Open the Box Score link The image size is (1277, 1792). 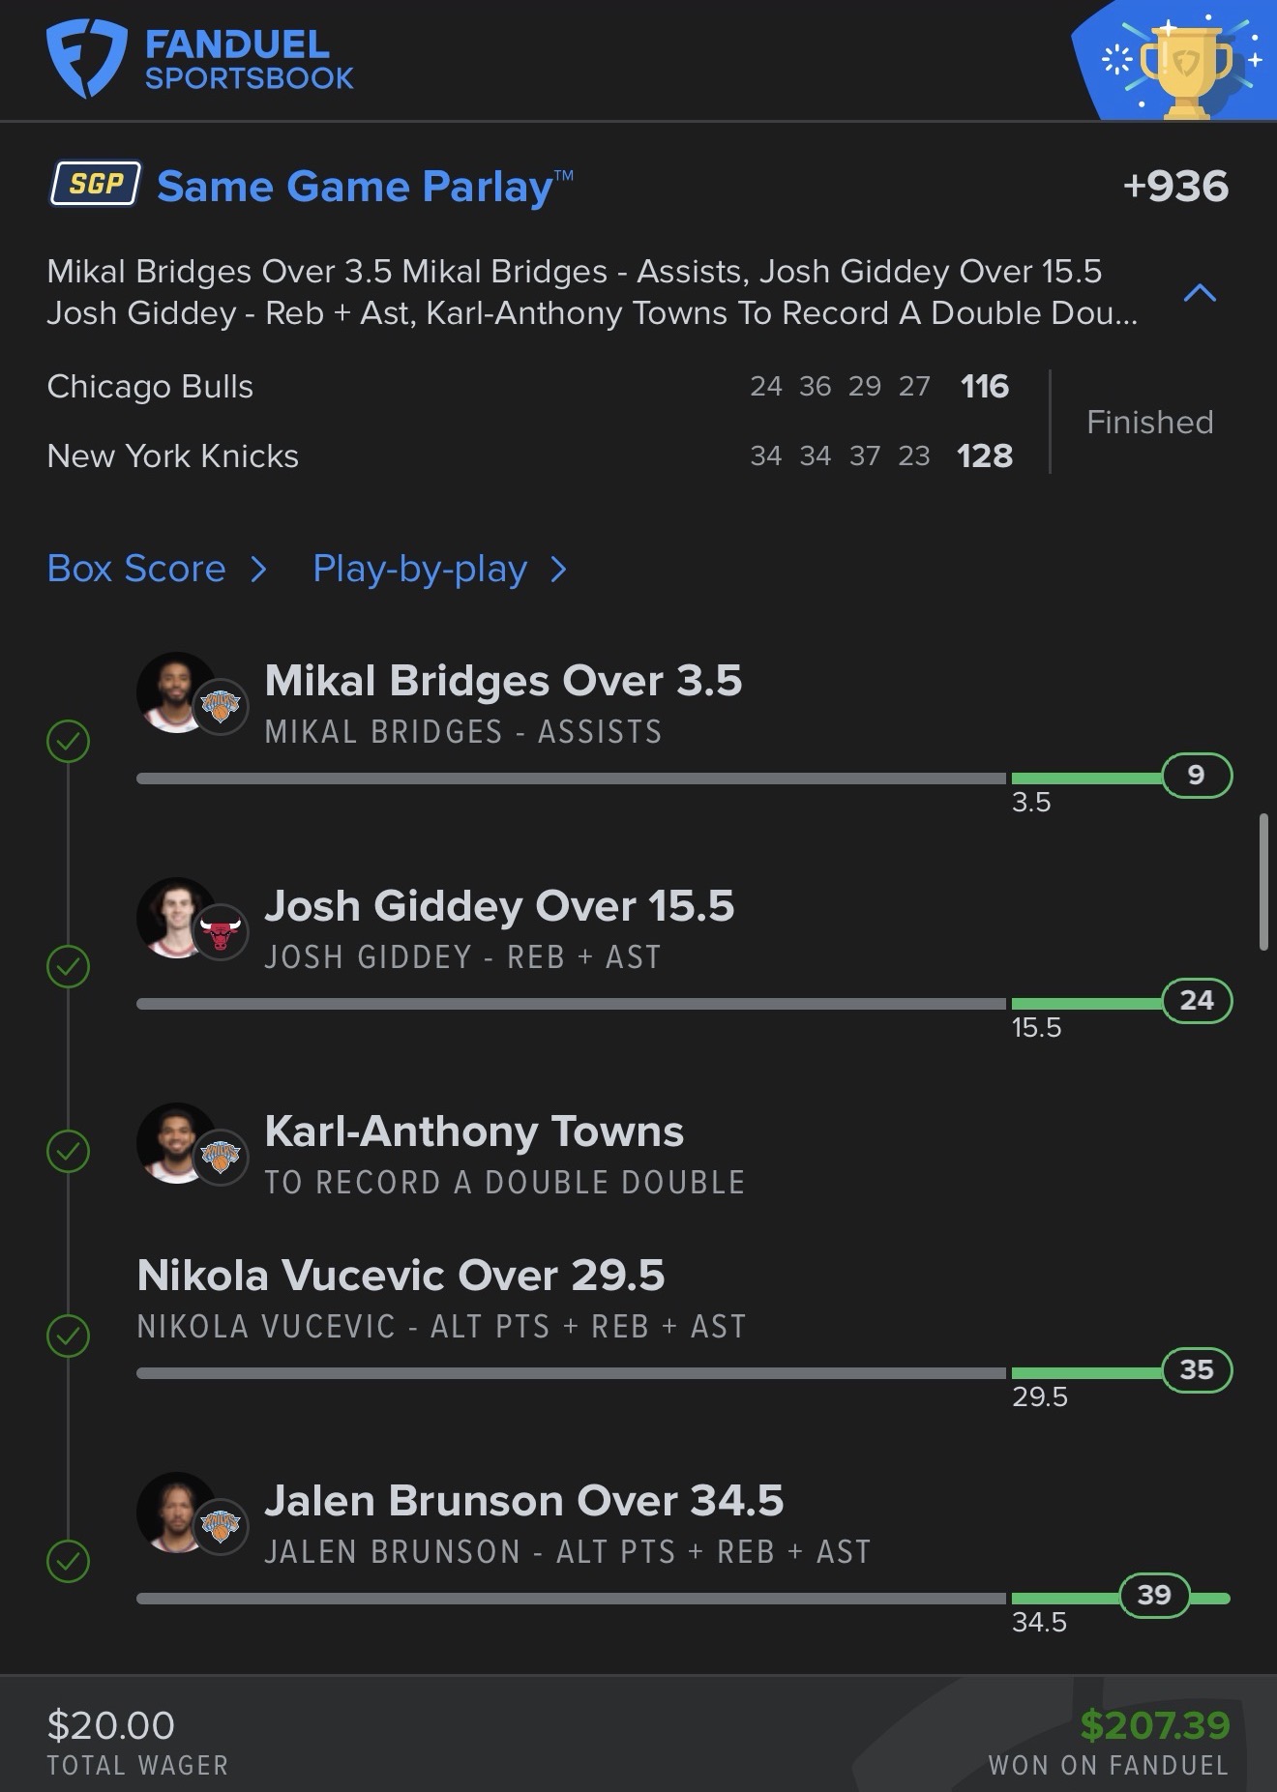pyautogui.click(x=136, y=569)
